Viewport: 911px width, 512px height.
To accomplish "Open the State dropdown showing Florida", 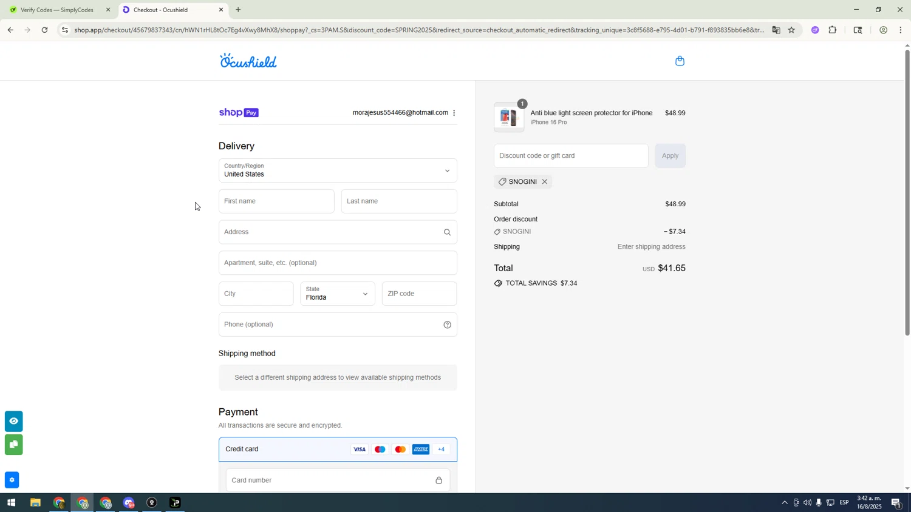I will (338, 294).
